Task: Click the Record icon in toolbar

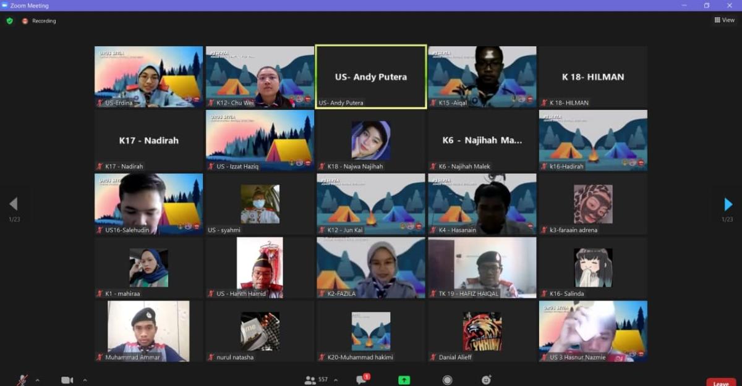Action: coord(447,380)
